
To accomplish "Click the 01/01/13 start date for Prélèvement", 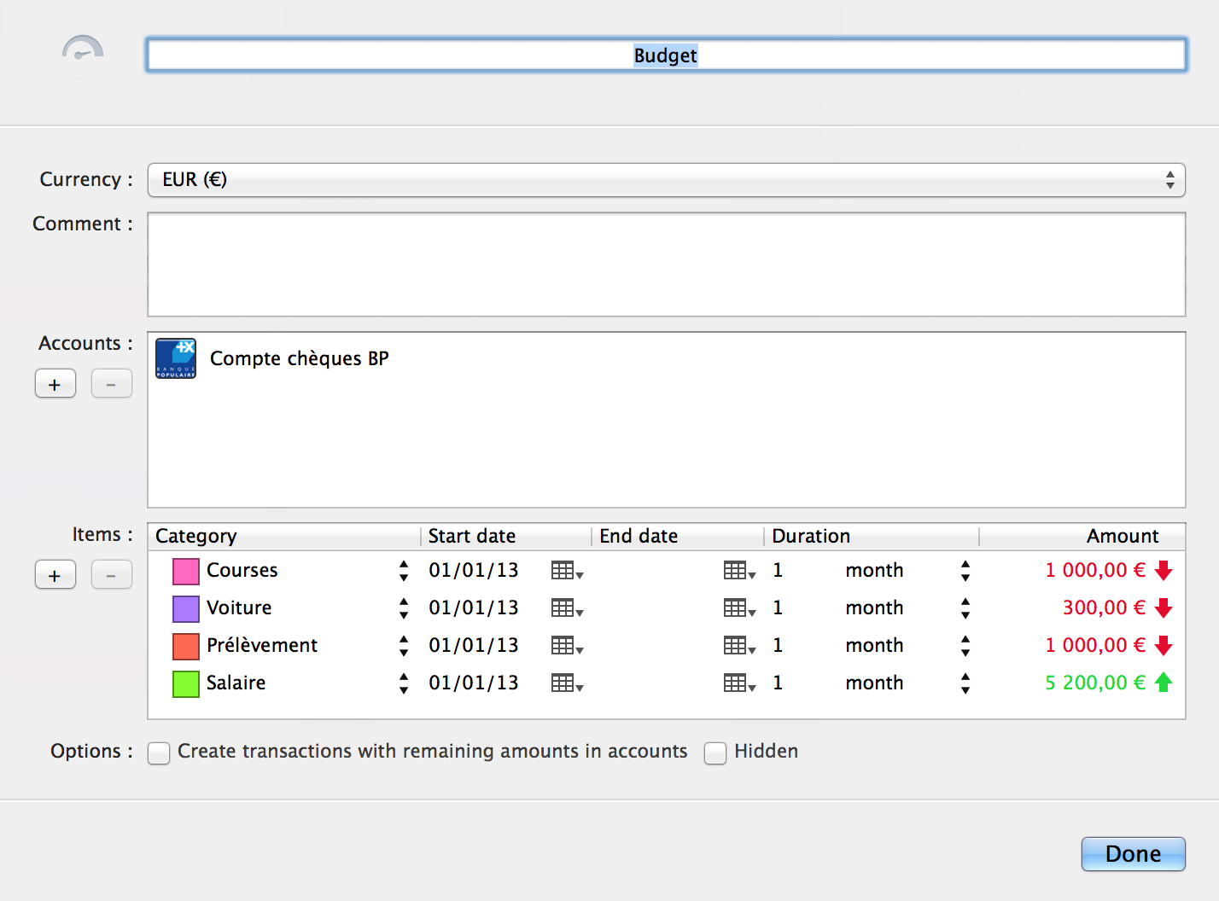I will pyautogui.click(x=474, y=646).
